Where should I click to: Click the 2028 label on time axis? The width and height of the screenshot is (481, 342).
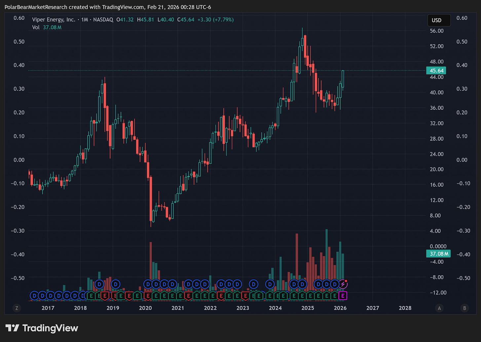pos(405,308)
